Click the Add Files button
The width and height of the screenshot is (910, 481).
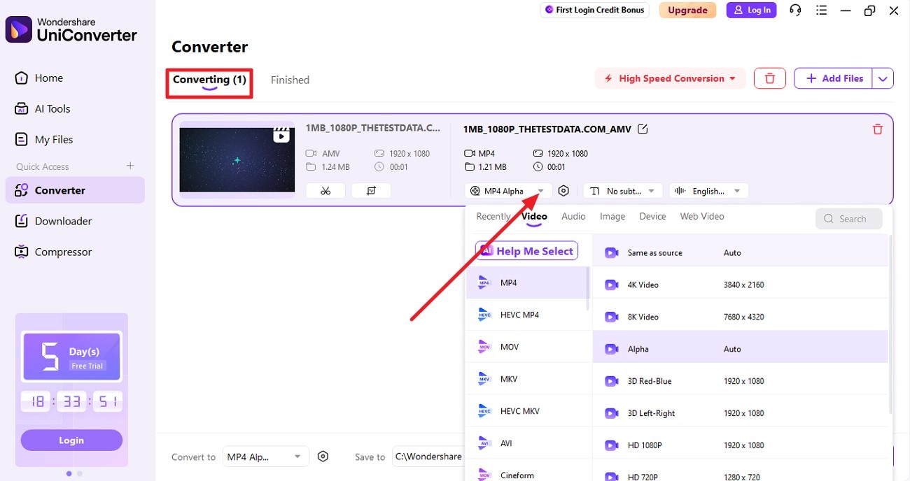click(x=834, y=78)
